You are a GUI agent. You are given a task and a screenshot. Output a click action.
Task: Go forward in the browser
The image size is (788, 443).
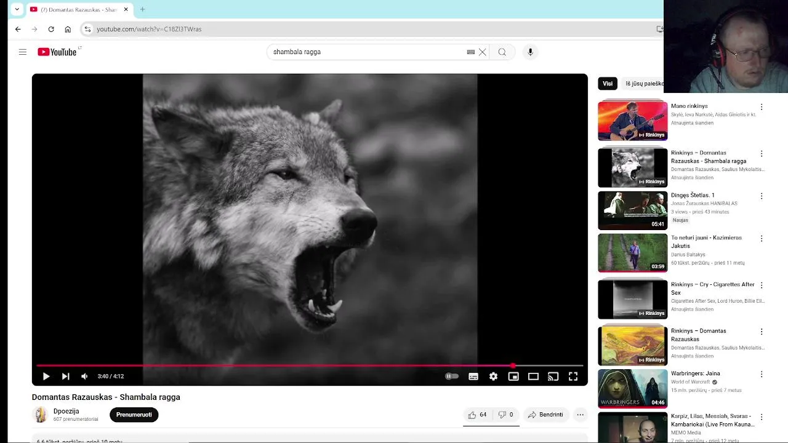[x=34, y=29]
